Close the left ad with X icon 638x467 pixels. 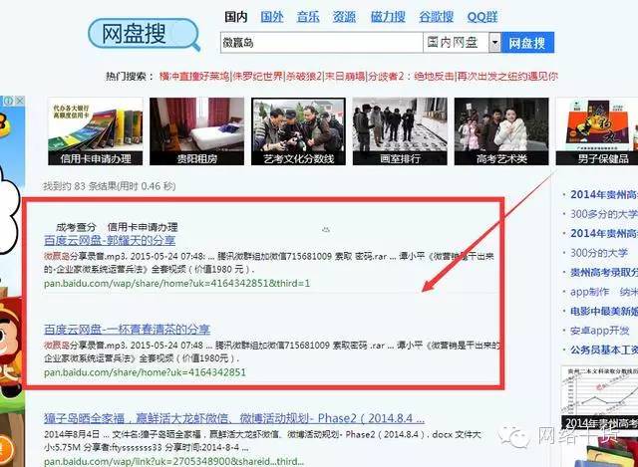click(20, 101)
